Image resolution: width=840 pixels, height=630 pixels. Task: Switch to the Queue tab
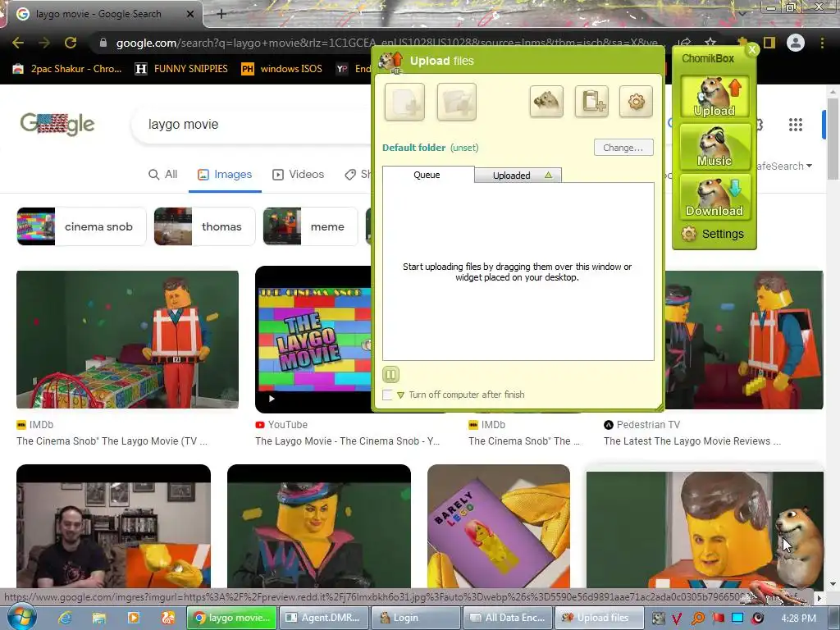(427, 175)
